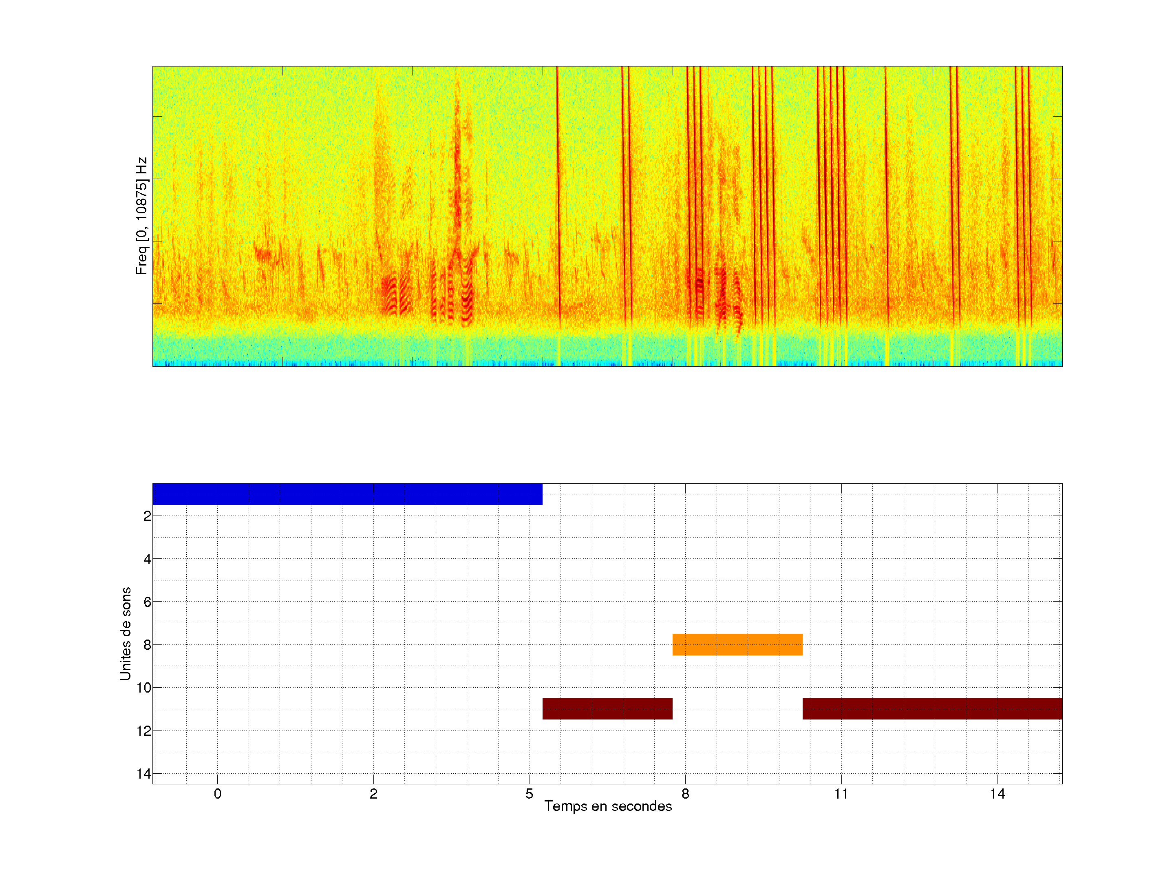Click the x-axis tick label 5
Screen dimensions: 1174x881
pos(529,794)
